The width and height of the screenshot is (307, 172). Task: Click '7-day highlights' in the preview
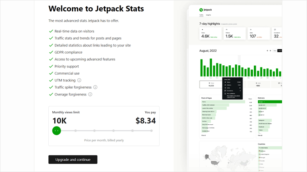point(209,23)
